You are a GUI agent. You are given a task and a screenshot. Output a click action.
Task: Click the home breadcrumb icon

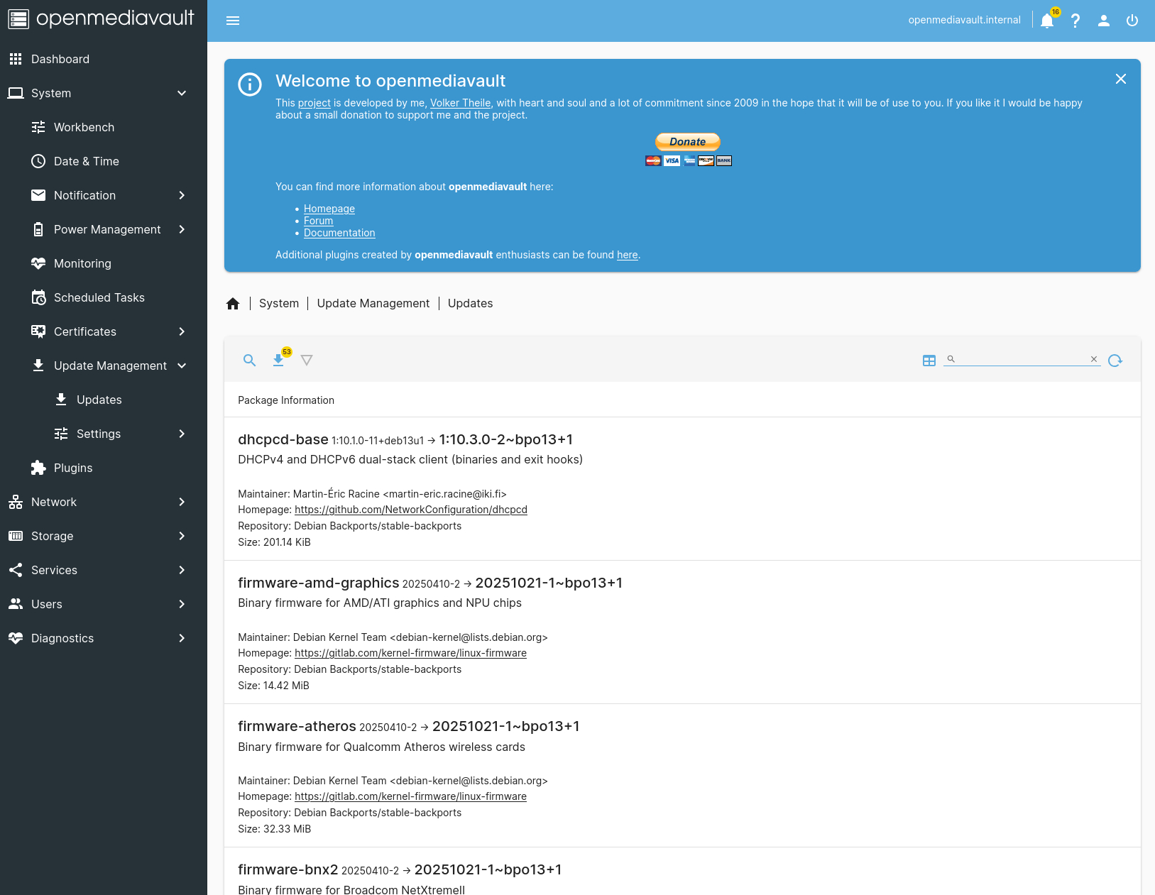pyautogui.click(x=233, y=303)
